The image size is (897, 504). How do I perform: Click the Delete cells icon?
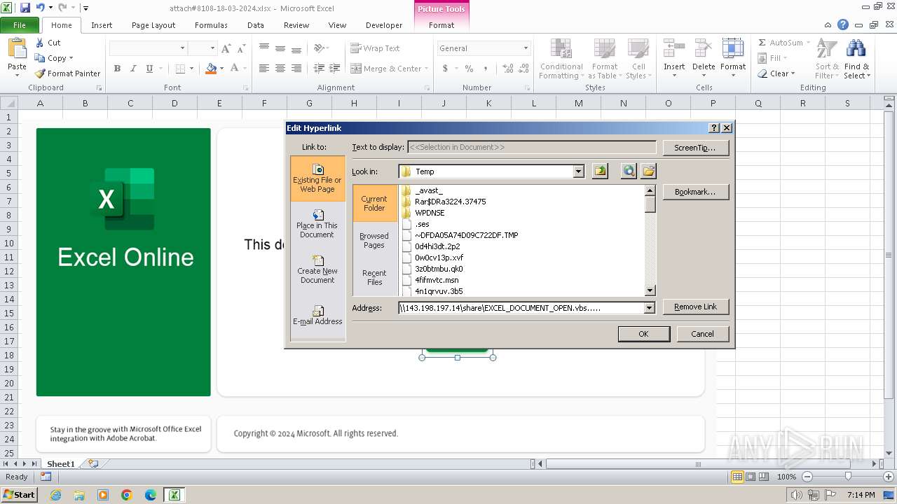[704, 49]
